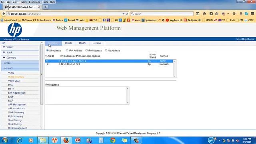
Task: Select VLAN 2 row 192.168.1.1/24
Action: [x=109, y=64]
